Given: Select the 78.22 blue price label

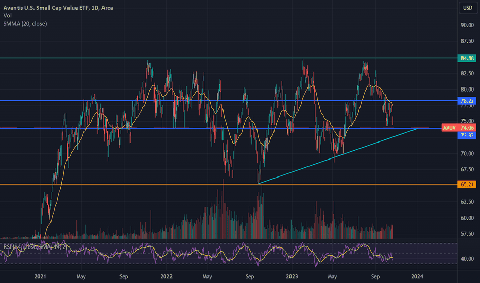Looking at the screenshot, I should pyautogui.click(x=467, y=101).
